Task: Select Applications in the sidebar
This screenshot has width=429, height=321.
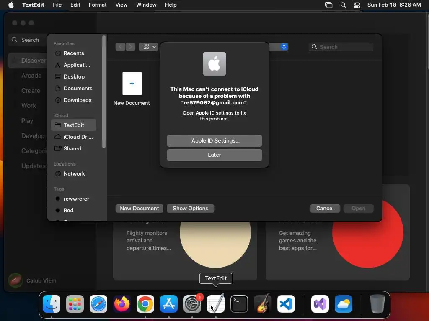Action: pos(74,65)
